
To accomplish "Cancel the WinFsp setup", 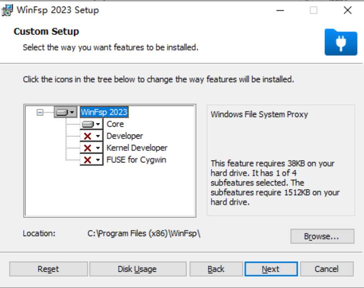I will coord(326,269).
